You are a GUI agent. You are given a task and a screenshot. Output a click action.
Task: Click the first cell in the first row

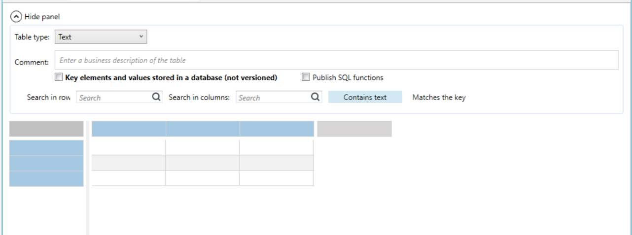129,147
